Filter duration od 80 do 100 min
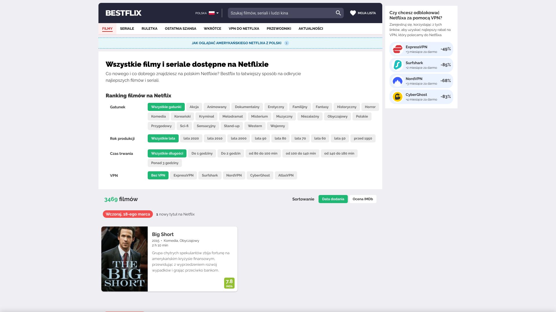This screenshot has width=556, height=312. (263, 153)
